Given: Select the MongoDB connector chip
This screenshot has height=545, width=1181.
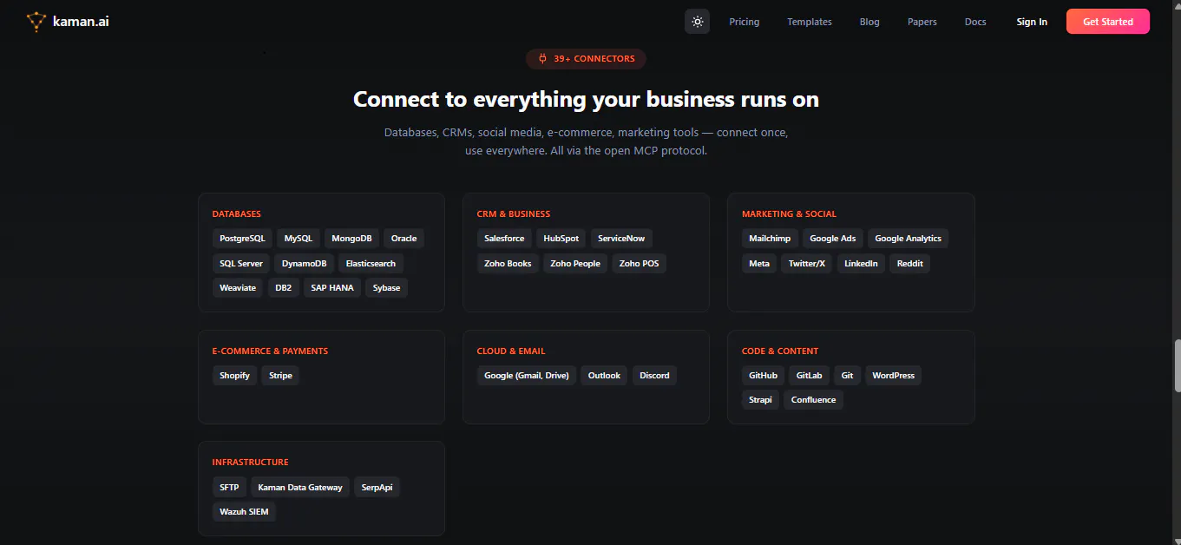Looking at the screenshot, I should 351,239.
